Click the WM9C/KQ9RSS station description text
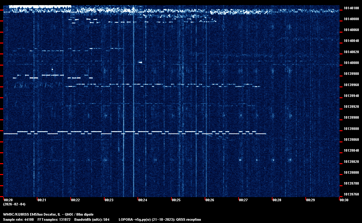Viewport: 362px width, 223px height. [x=48, y=214]
